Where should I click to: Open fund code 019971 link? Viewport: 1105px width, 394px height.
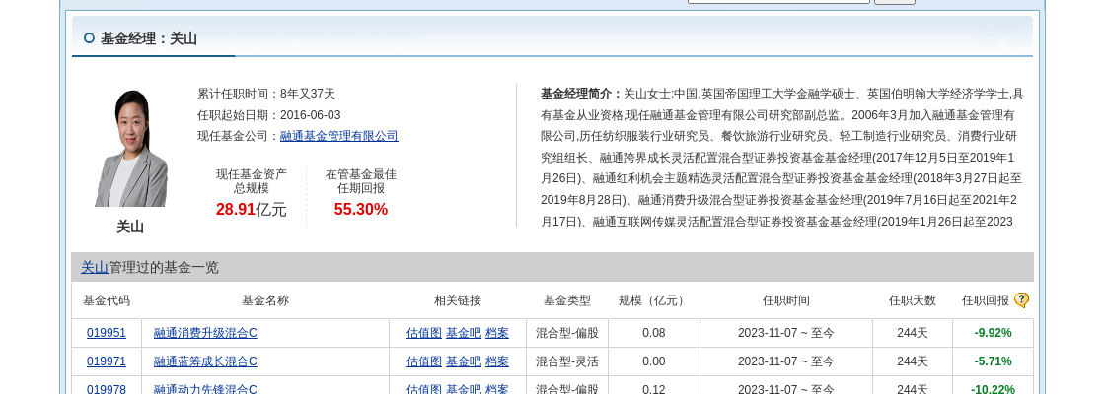(x=107, y=361)
